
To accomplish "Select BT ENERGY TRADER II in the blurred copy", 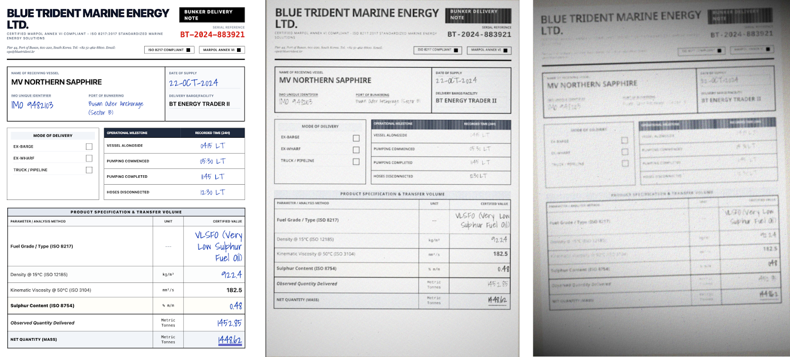I will point(731,99).
